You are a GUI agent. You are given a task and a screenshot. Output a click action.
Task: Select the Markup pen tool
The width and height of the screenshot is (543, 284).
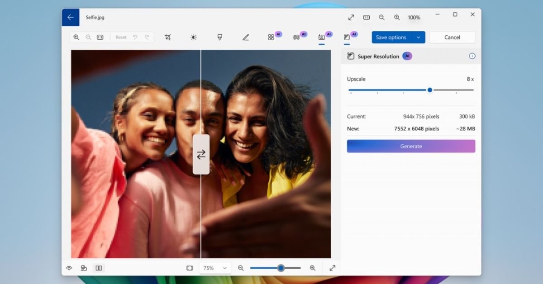(246, 37)
